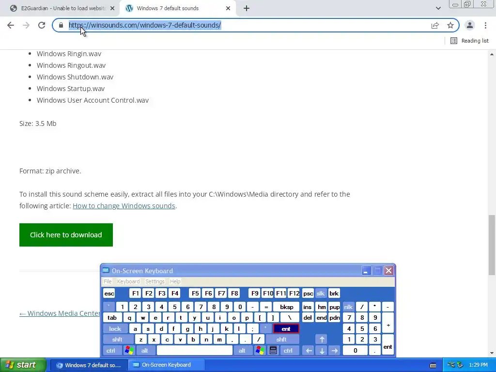Close the E2Guardian tab
The height and width of the screenshot is (372, 496).
pos(112,8)
